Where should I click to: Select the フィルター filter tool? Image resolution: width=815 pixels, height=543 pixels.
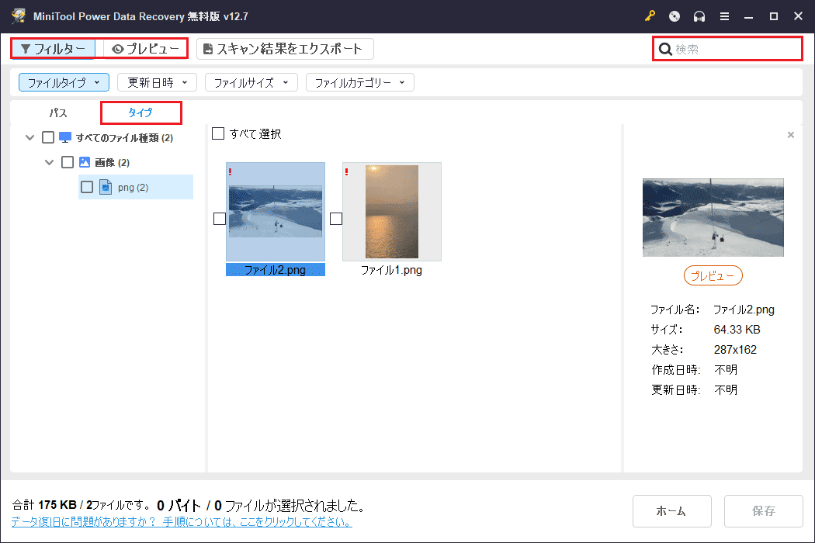pos(53,48)
